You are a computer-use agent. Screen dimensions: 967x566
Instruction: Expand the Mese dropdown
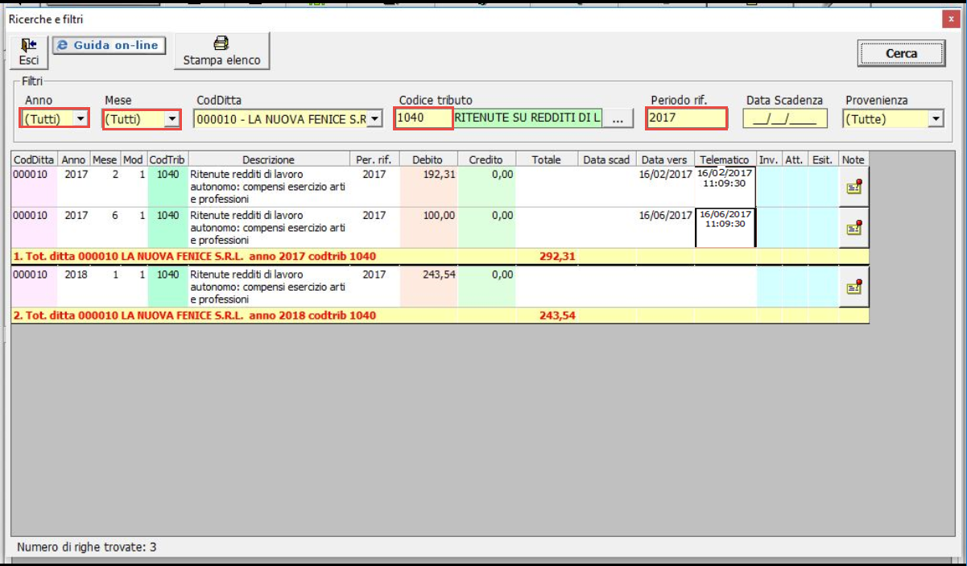point(171,119)
